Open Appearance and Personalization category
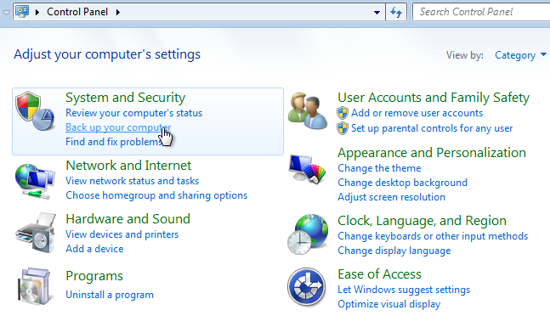 pyautogui.click(x=432, y=153)
